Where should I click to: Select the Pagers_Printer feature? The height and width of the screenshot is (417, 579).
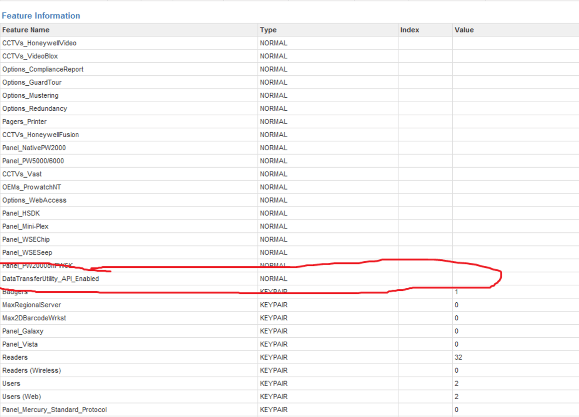click(x=24, y=122)
